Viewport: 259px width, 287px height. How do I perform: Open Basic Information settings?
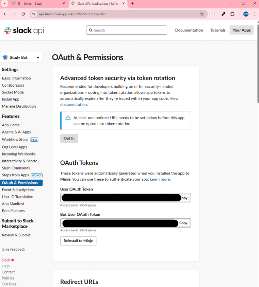(x=16, y=78)
